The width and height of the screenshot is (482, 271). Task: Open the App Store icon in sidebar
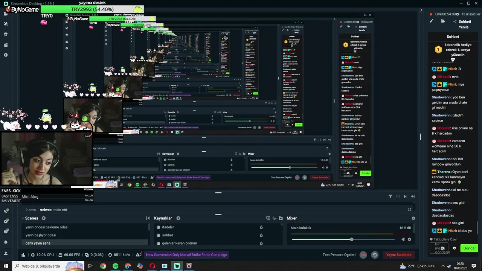[6, 34]
